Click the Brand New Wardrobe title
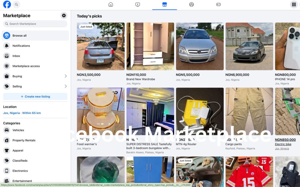Viewport: 300px width, 187px height. (x=141, y=79)
